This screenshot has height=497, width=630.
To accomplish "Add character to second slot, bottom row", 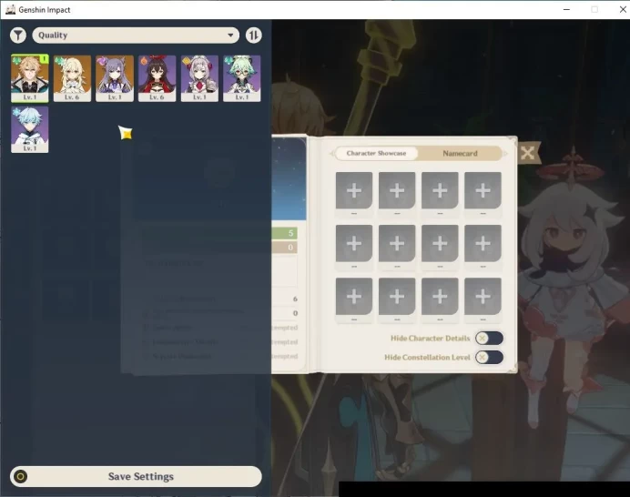I will click(x=397, y=297).
